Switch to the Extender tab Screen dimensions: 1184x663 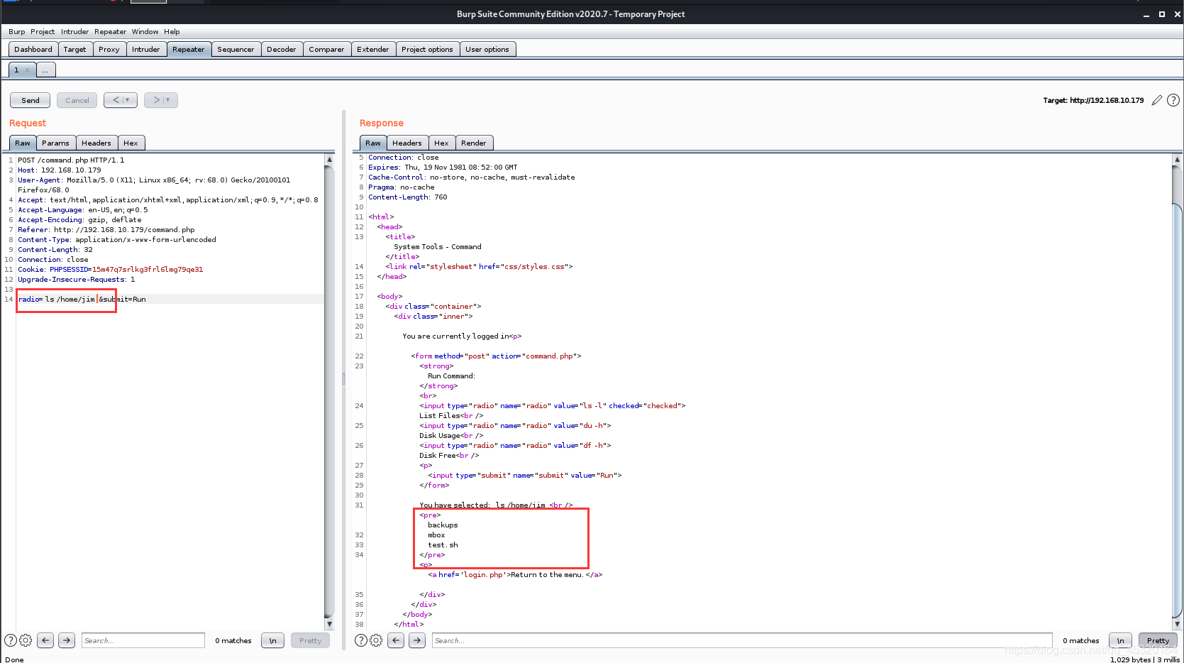373,49
